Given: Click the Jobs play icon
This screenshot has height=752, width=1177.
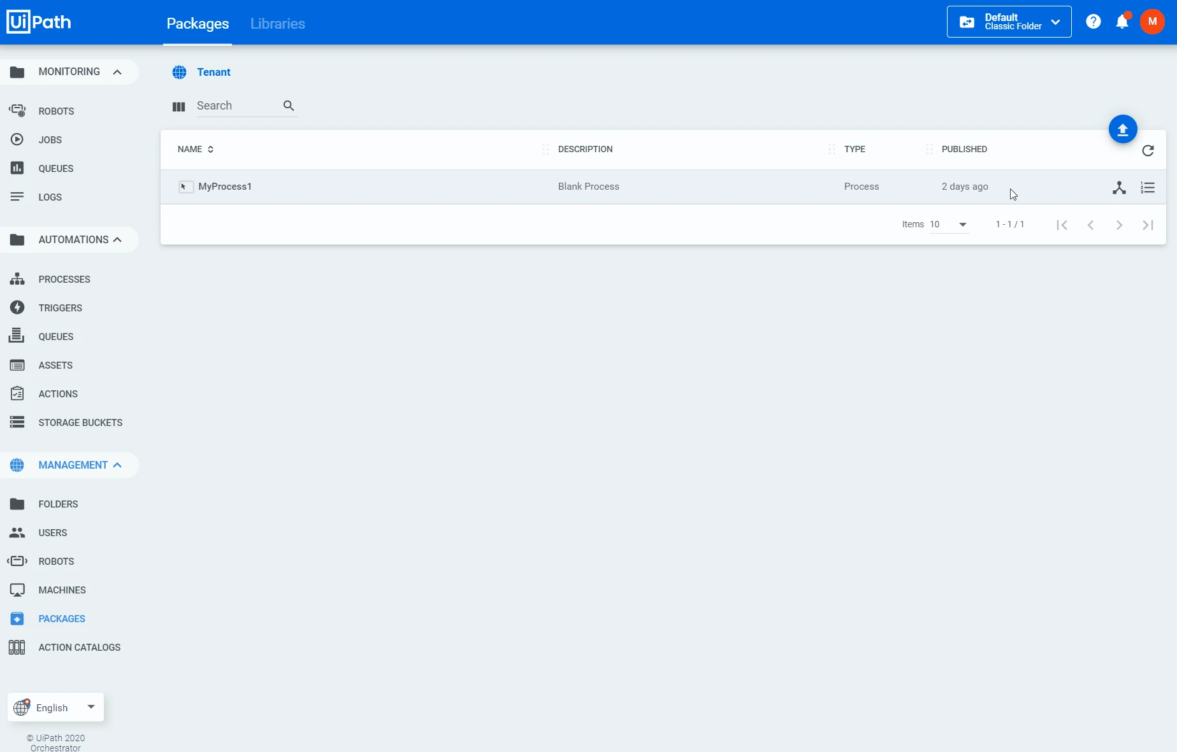Looking at the screenshot, I should 17,139.
